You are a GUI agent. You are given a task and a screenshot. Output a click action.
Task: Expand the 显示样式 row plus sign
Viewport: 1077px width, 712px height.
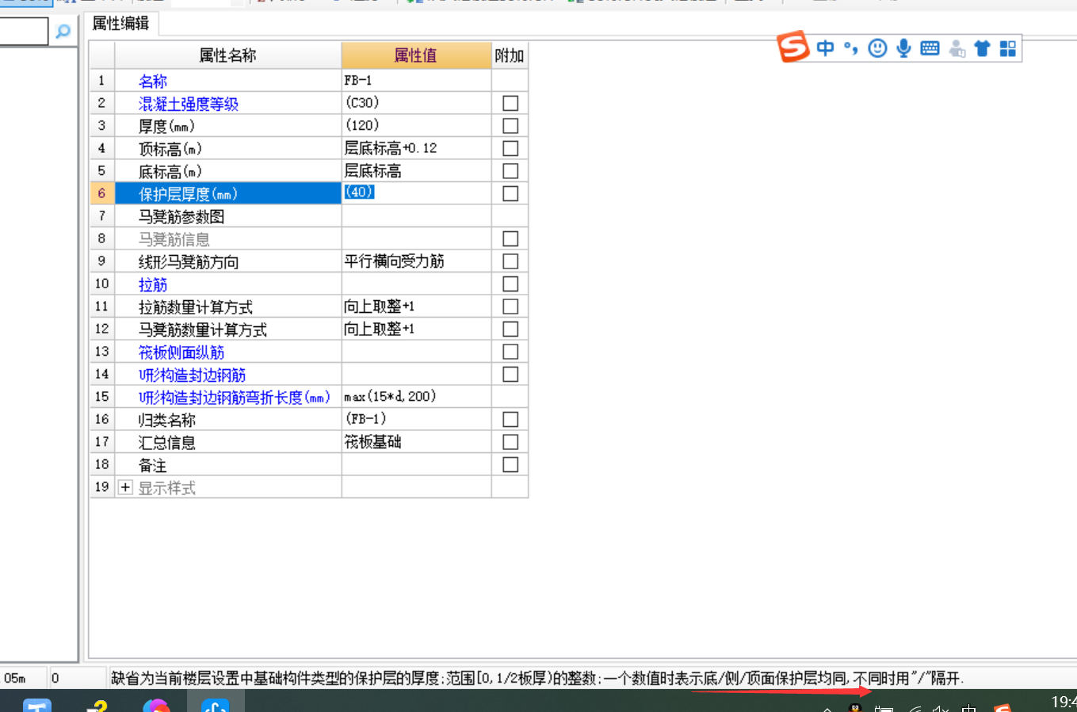click(x=125, y=487)
